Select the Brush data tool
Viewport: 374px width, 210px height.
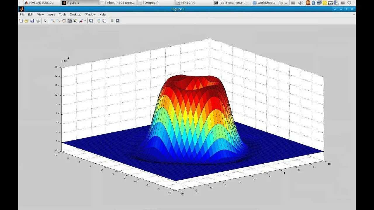[x=81, y=21]
